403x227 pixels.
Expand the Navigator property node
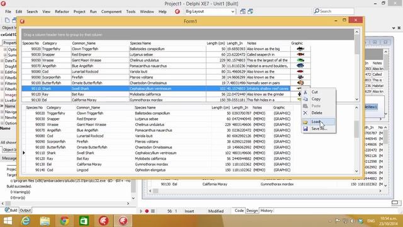pos(2,112)
